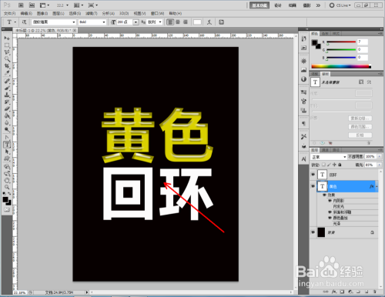Viewport: 385px width, 297px height.
Task: Open the 窗口(W) menu
Action: click(157, 13)
